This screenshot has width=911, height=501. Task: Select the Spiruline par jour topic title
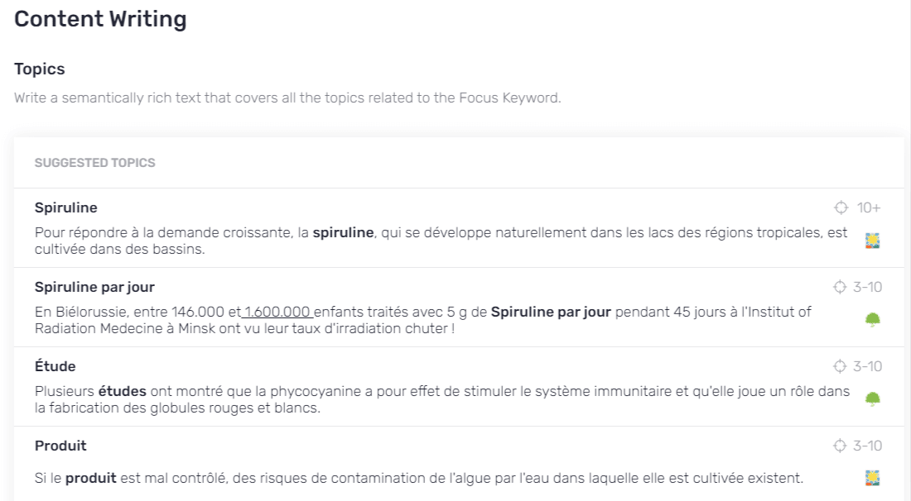(x=94, y=287)
